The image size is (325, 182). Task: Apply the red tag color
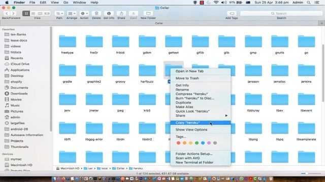pos(178,143)
